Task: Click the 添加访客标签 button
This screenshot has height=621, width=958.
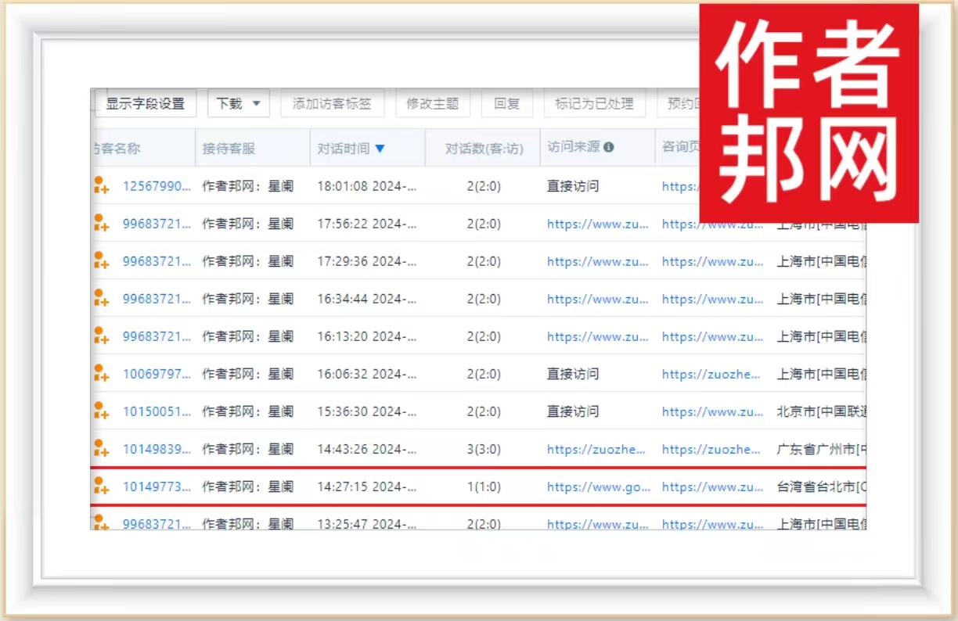Action: click(x=332, y=104)
